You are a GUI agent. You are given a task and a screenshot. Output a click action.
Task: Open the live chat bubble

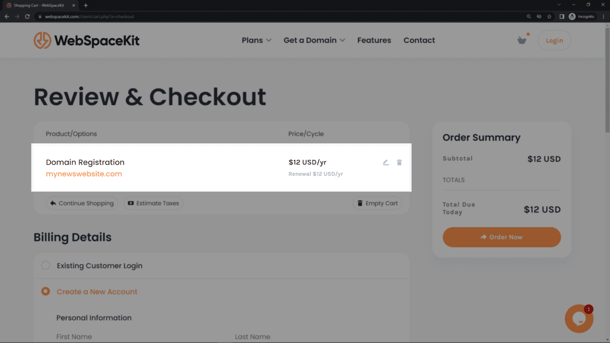579,319
